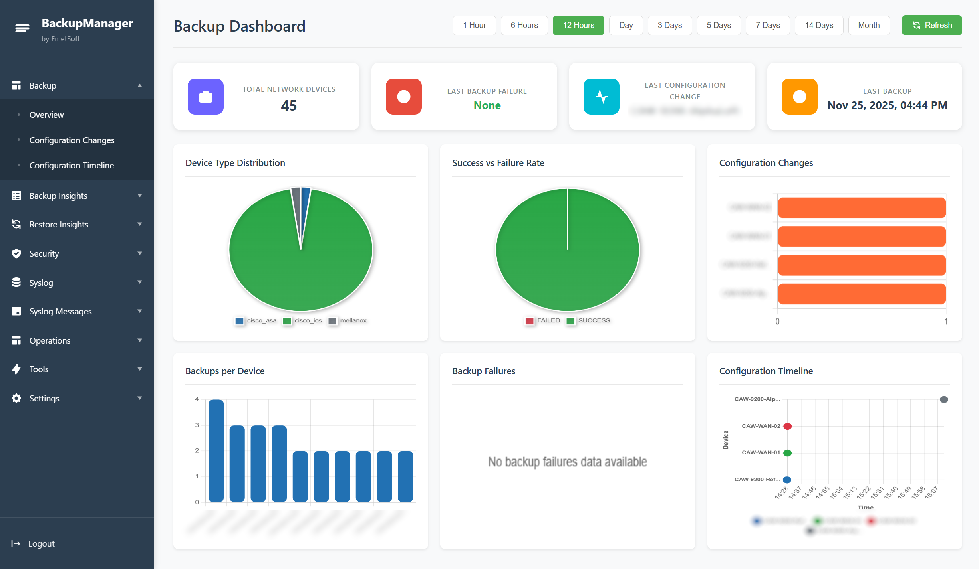Open Configuration Changes in sidebar
The height and width of the screenshot is (569, 979).
tap(72, 140)
